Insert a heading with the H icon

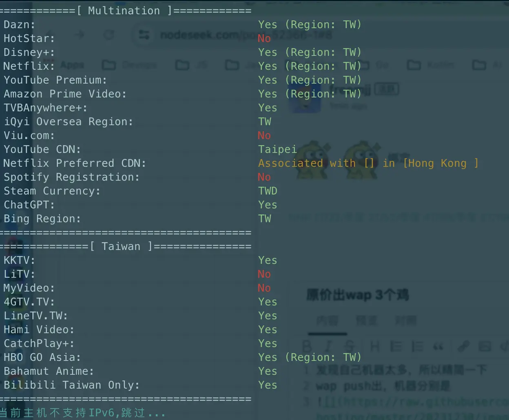tap(374, 347)
